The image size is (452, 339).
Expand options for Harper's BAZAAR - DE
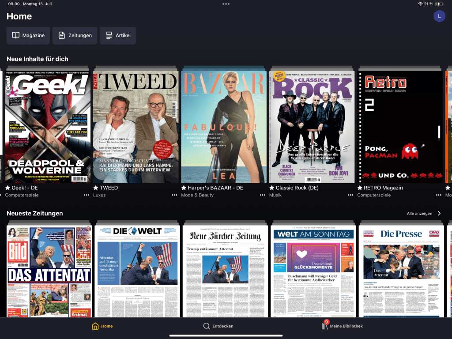pos(263,195)
